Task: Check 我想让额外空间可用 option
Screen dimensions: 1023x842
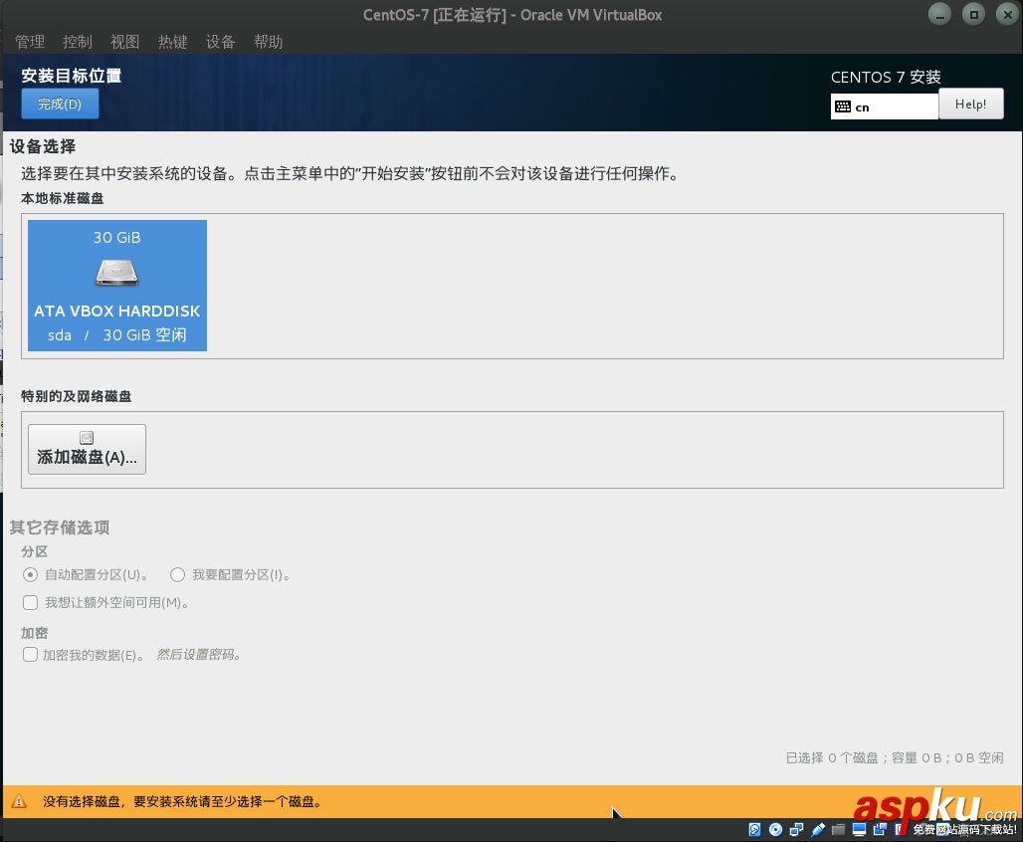Action: 29,602
